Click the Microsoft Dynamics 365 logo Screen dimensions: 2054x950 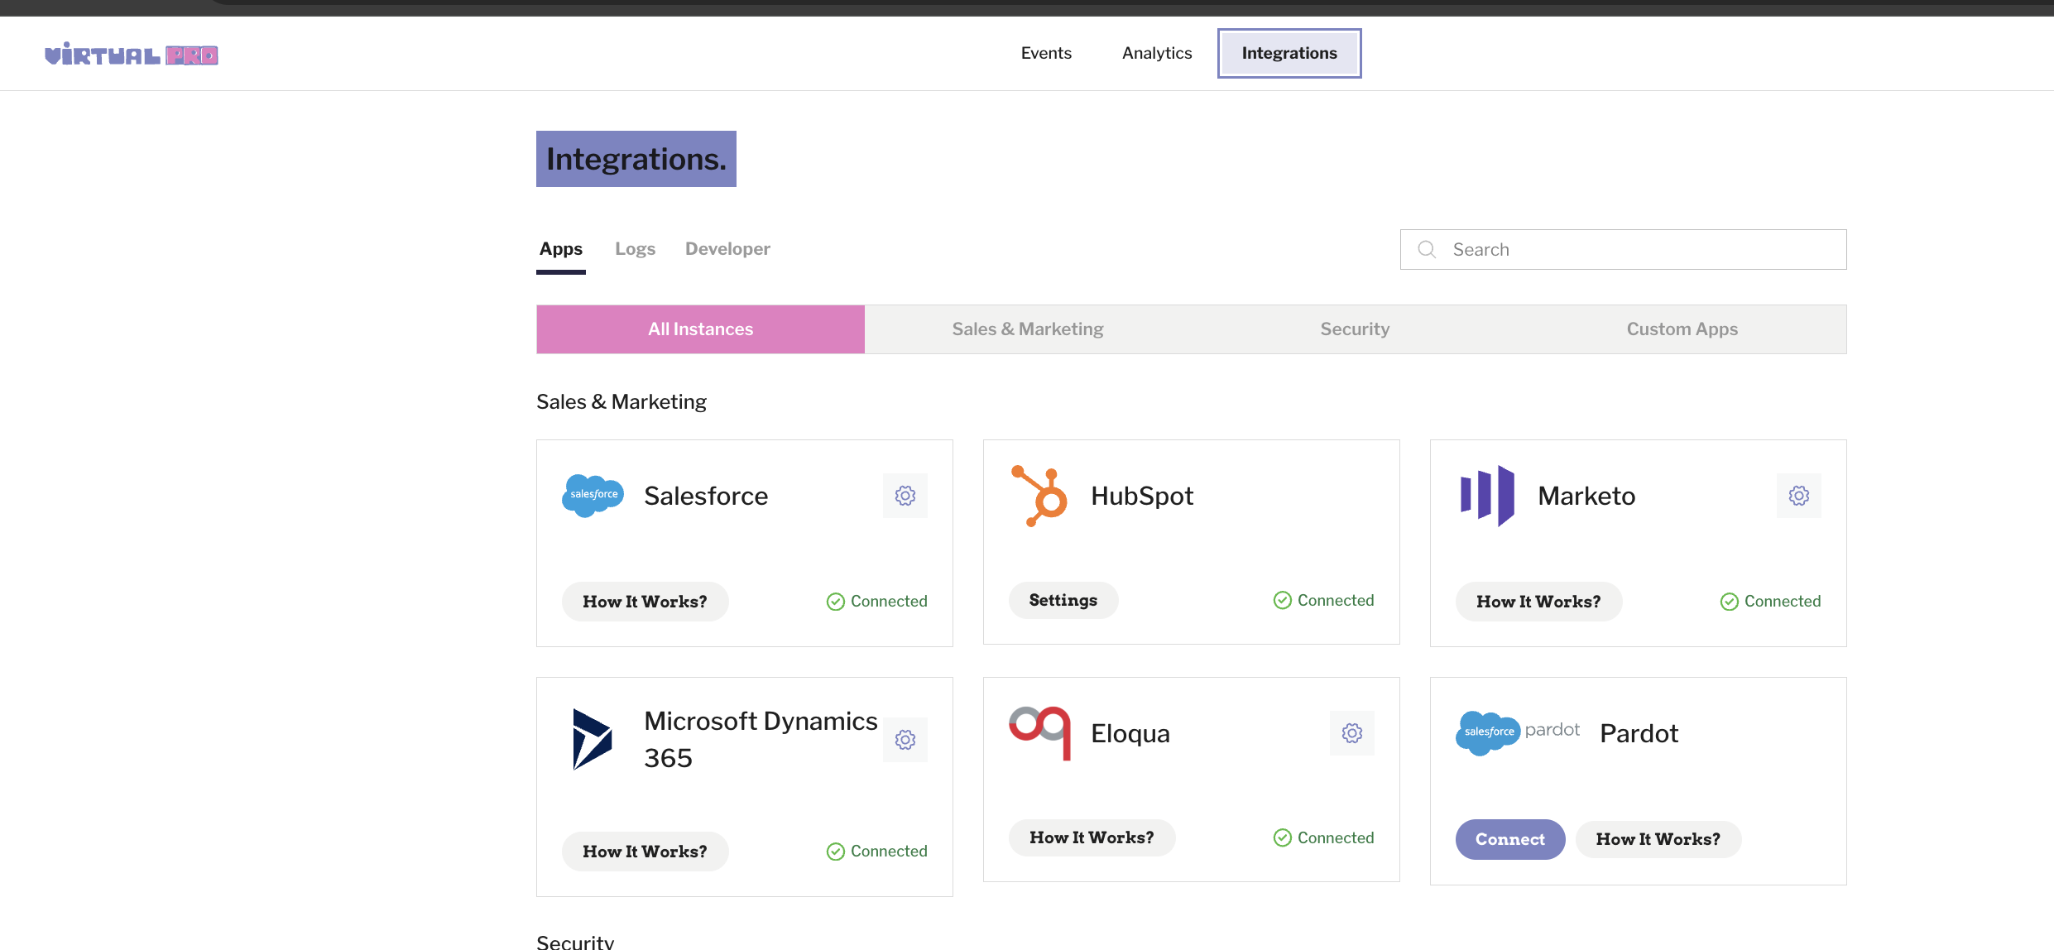click(593, 739)
